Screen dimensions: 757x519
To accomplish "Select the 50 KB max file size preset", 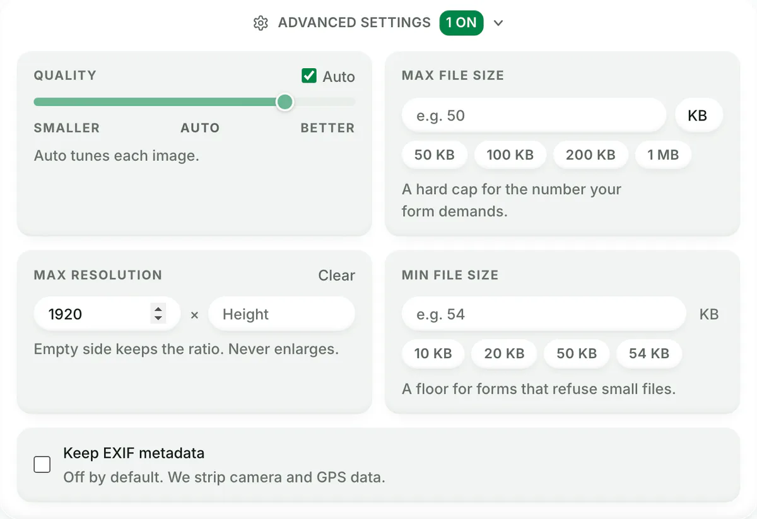I will tap(435, 155).
